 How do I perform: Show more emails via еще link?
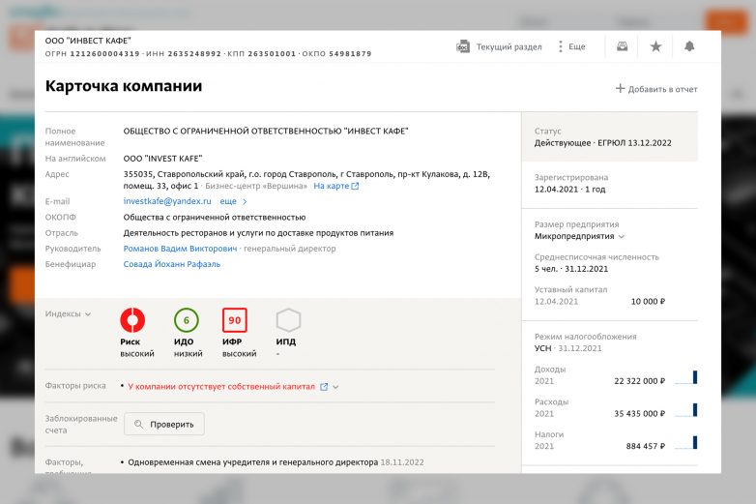233,201
